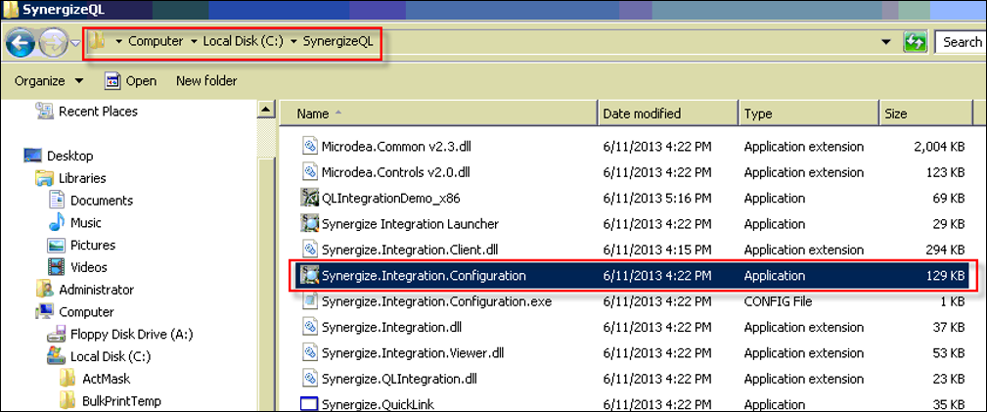Open the Organize menu
The image size is (987, 412).
pos(49,80)
